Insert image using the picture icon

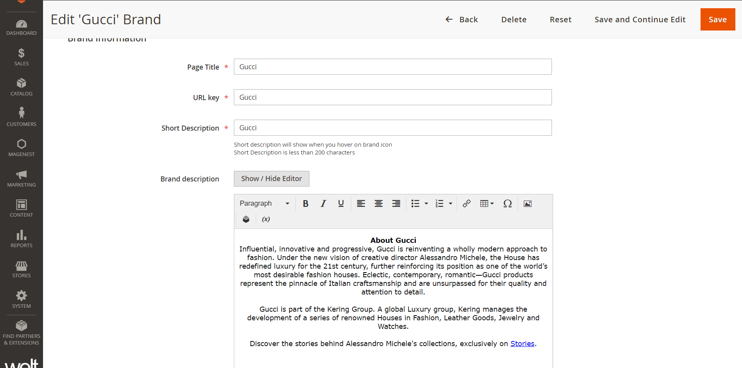528,203
